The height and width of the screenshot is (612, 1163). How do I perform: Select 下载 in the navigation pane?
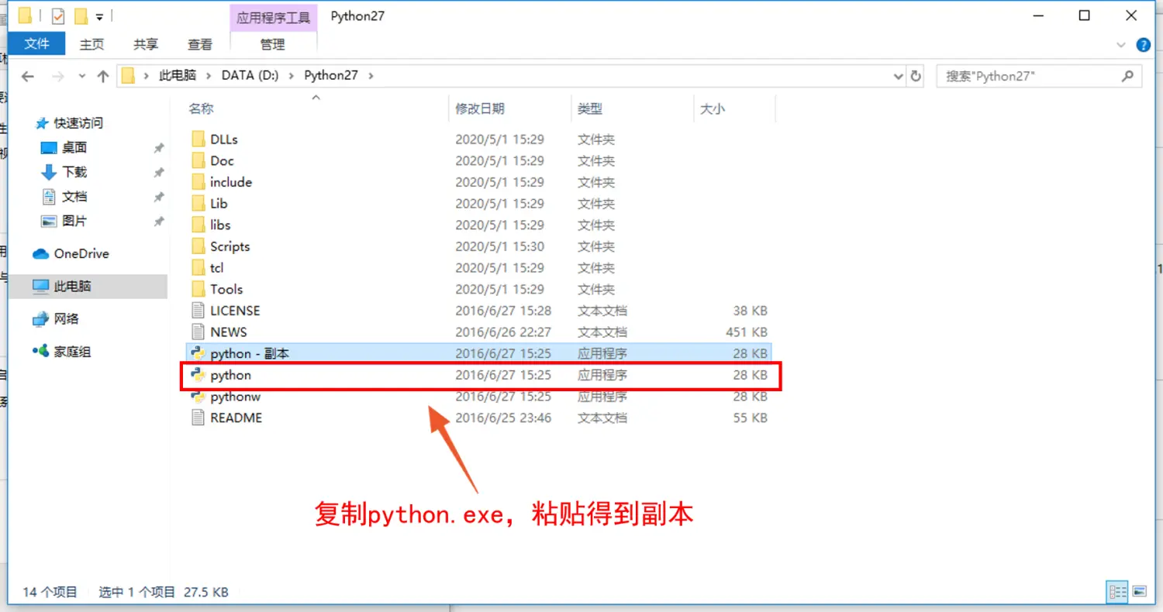click(x=74, y=172)
